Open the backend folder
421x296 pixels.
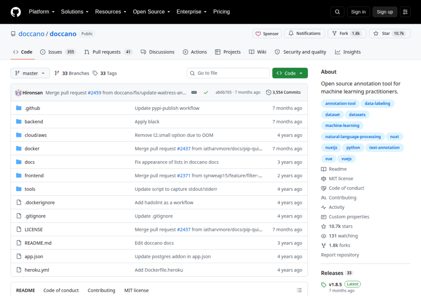pos(34,121)
